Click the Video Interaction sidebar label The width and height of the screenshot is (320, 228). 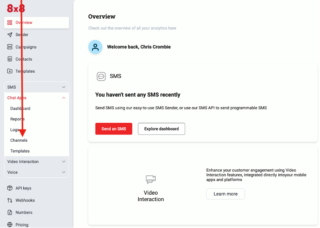(23, 162)
